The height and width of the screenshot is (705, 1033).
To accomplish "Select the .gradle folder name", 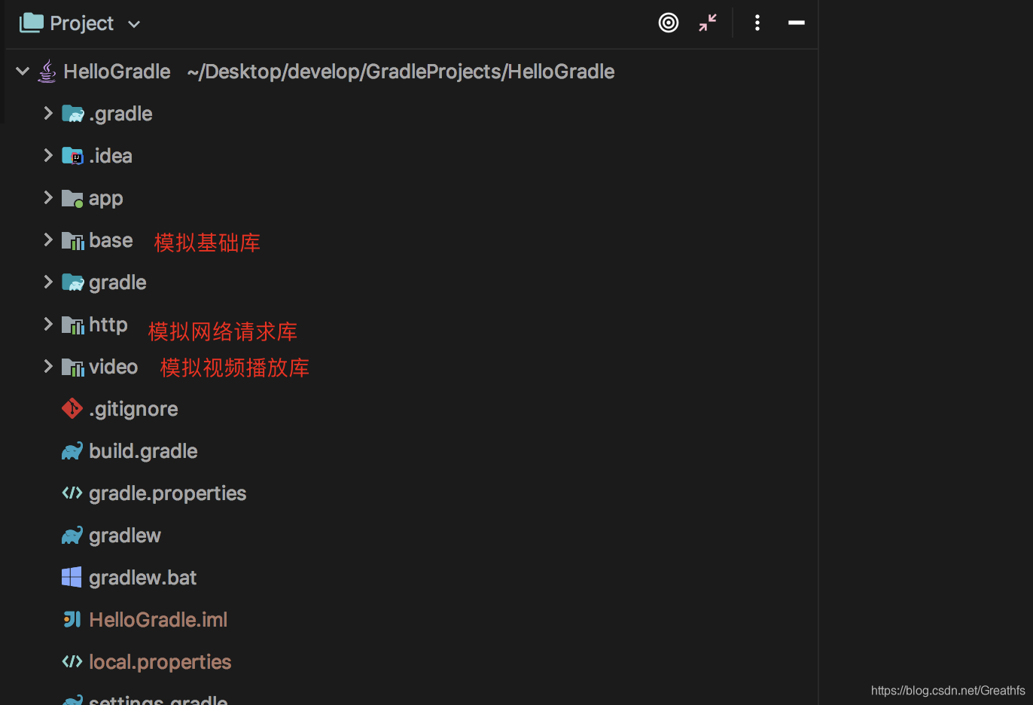I will tap(120, 114).
